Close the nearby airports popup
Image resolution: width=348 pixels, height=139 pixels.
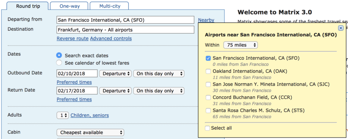[341, 28]
